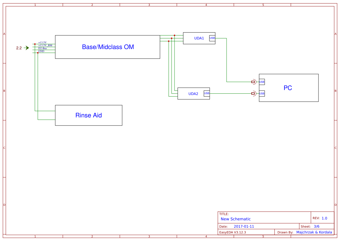The height and width of the screenshot is (241, 340).
Task: Select the UDA2 component
Action: point(193,93)
